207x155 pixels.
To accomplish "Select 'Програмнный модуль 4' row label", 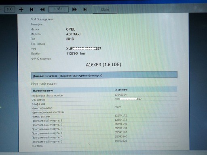I will (47, 133).
